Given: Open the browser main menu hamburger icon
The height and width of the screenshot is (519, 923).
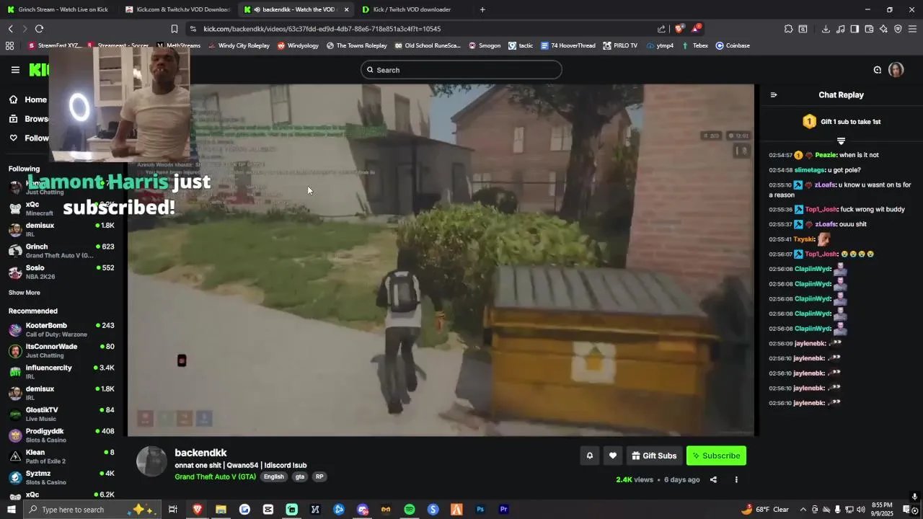Looking at the screenshot, I should 912,29.
